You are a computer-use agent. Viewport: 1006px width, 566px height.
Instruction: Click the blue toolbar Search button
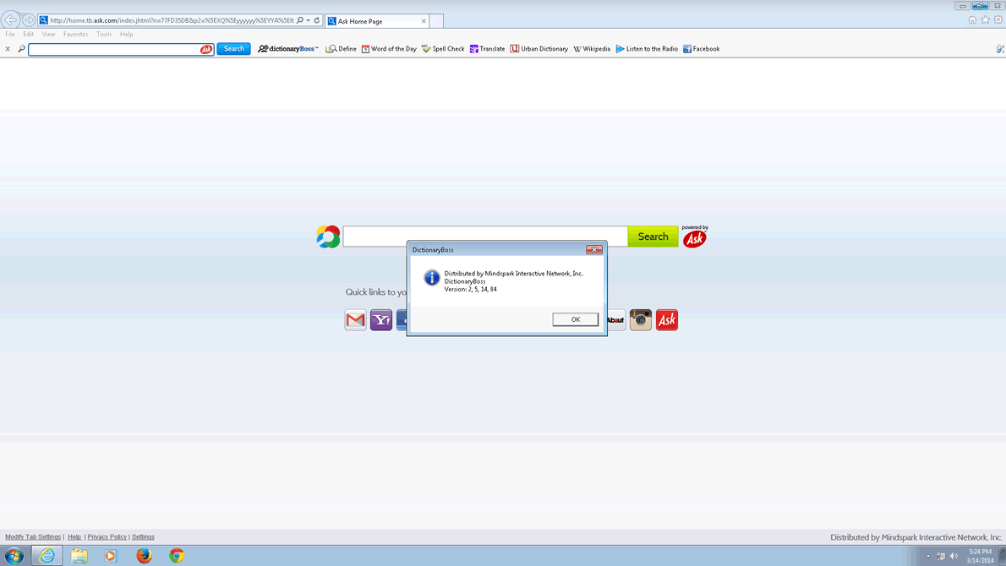[233, 49]
